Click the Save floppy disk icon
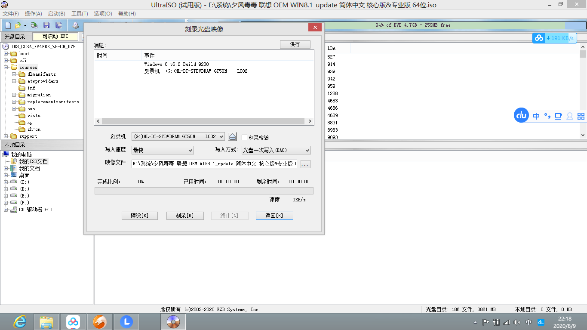This screenshot has width=587, height=330. pos(46,25)
